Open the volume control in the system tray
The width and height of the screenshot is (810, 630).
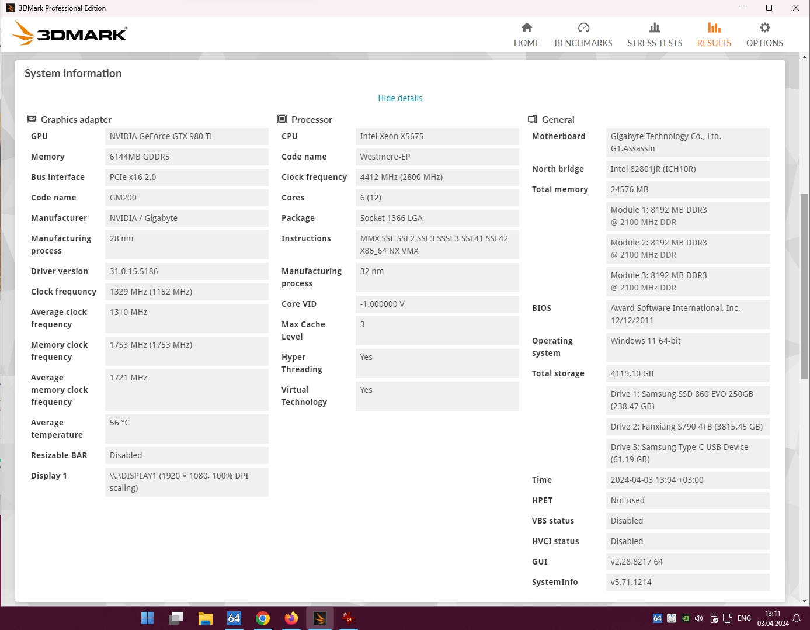(699, 618)
